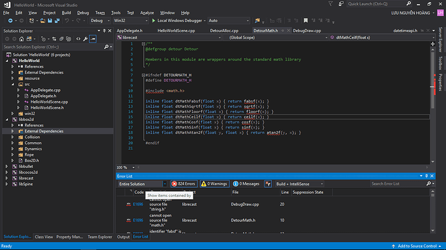Screen dimensions: 446x250
Task: Click the New Project toolbar icon
Action: pyautogui.click(x=32, y=21)
